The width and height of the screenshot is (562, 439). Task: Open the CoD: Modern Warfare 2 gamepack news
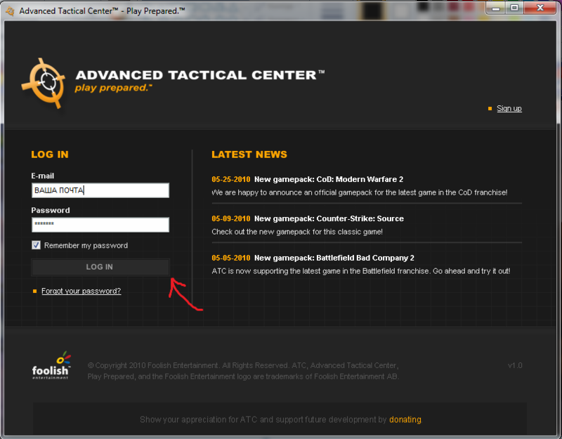[328, 179]
